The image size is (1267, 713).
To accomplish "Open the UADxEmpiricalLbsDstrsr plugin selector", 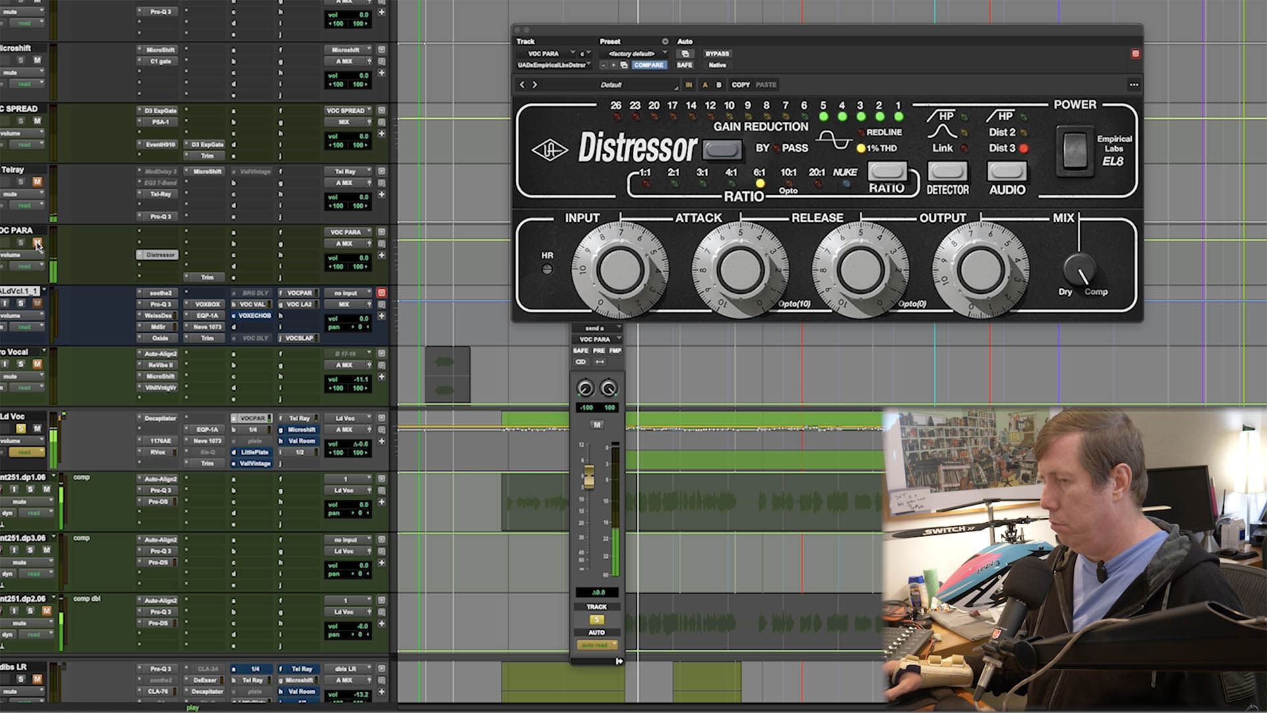I will tap(554, 65).
